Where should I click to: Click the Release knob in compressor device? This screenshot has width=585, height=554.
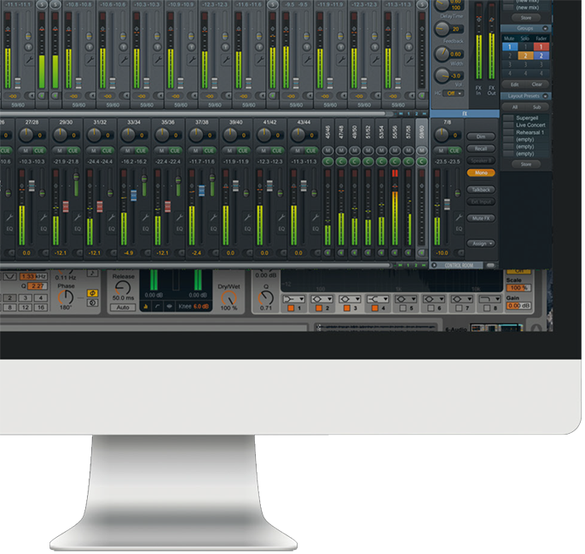coord(123,287)
